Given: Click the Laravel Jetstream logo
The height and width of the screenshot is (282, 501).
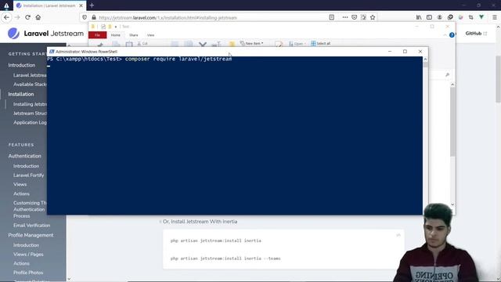Looking at the screenshot, I should pyautogui.click(x=45, y=33).
